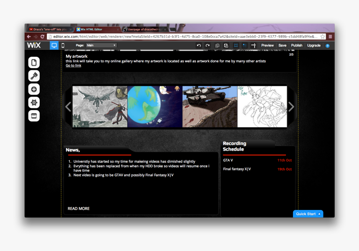The height and width of the screenshot is (251, 359).
Task: Click Preview in the Wix toolbar
Action: tap(268, 46)
